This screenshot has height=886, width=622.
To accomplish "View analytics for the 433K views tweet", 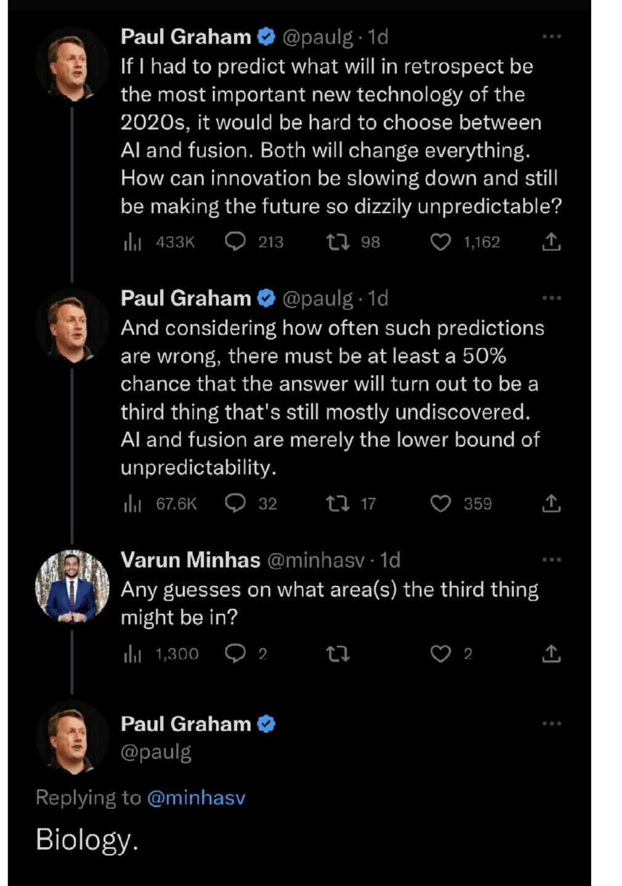I will coord(132,242).
